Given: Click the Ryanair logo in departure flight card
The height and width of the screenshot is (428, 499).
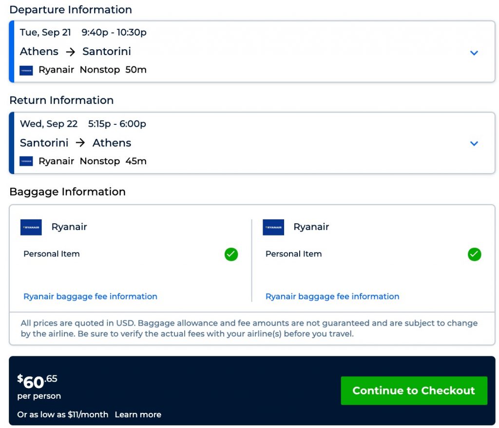Looking at the screenshot, I should click(x=26, y=70).
